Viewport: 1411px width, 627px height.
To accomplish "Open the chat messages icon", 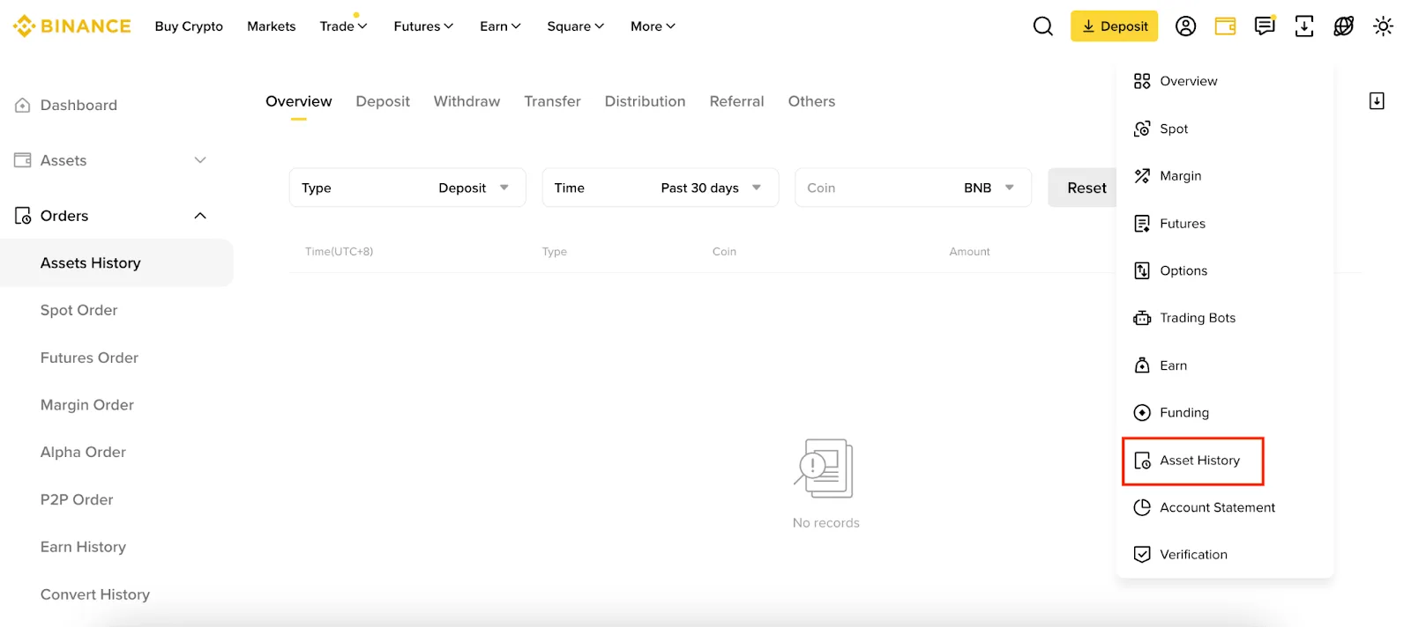I will click(1265, 26).
